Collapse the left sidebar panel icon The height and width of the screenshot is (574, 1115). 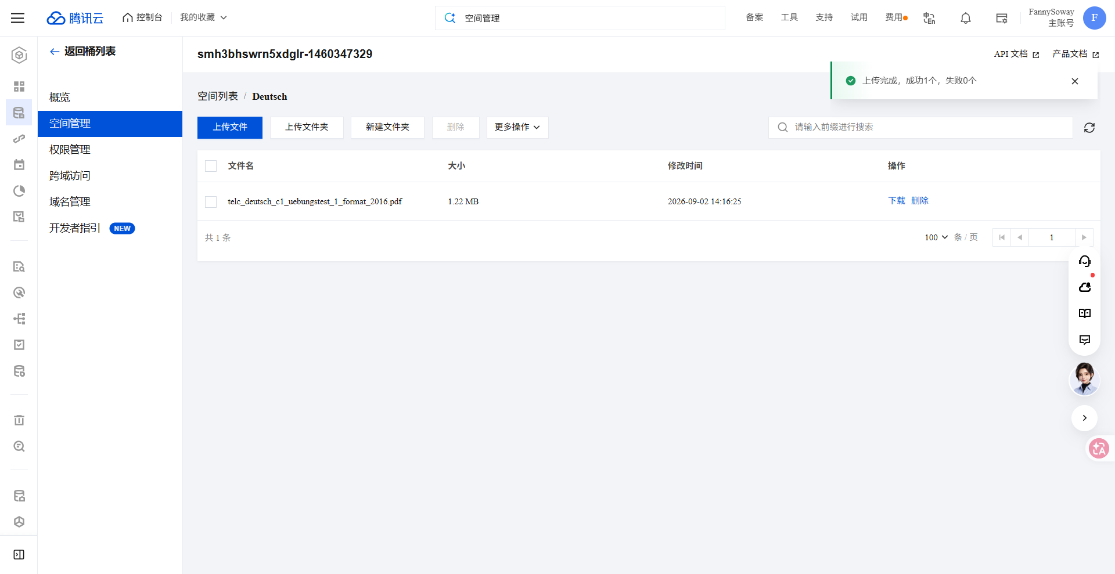coord(19,554)
